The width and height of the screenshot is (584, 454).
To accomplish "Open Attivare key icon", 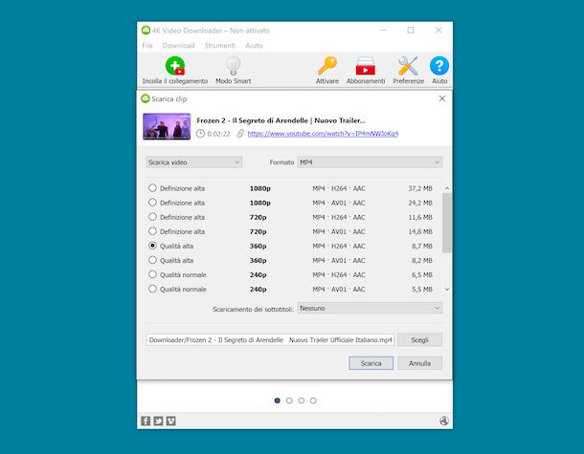I will tap(327, 66).
